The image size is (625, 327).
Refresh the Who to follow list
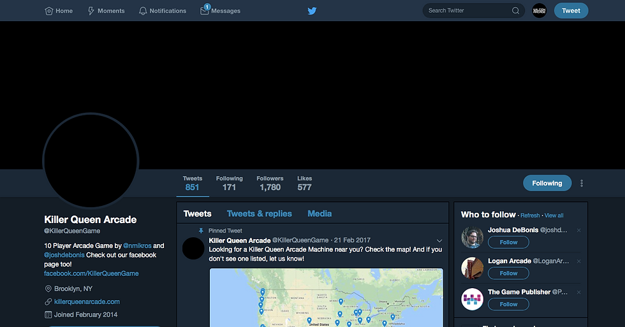coord(530,215)
